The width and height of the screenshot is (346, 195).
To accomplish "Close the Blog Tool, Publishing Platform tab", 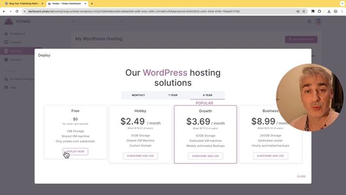I will (42, 4).
